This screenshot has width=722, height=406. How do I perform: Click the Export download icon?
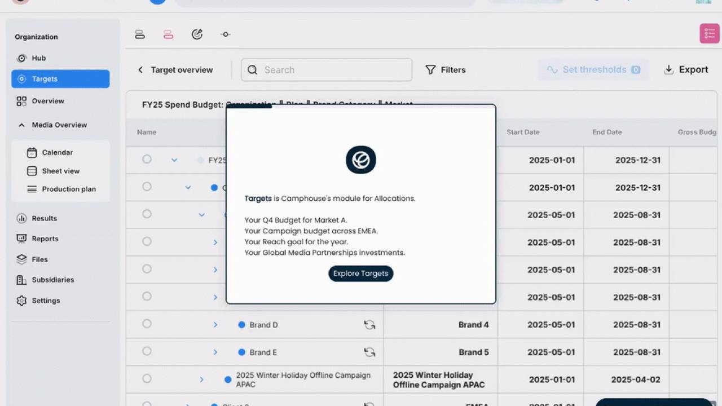point(669,70)
